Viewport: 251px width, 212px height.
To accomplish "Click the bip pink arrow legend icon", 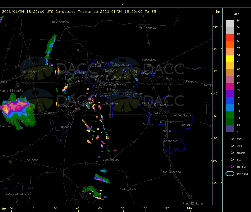I will pyautogui.click(x=230, y=160).
